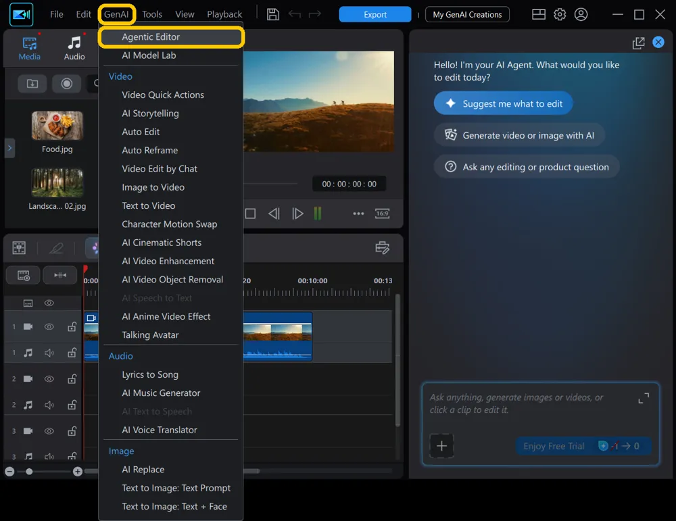The image size is (676, 521).
Task: Expand the AI prompt input box
Action: pos(644,398)
